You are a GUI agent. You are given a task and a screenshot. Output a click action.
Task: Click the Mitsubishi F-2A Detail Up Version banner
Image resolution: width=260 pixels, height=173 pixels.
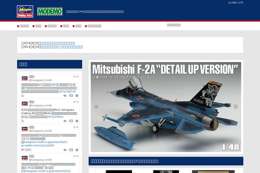click(x=166, y=107)
